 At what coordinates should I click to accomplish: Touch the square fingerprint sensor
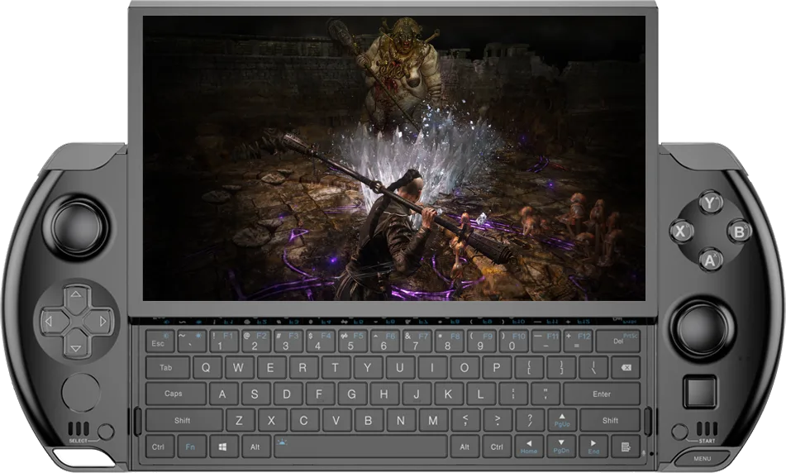pos(700,392)
